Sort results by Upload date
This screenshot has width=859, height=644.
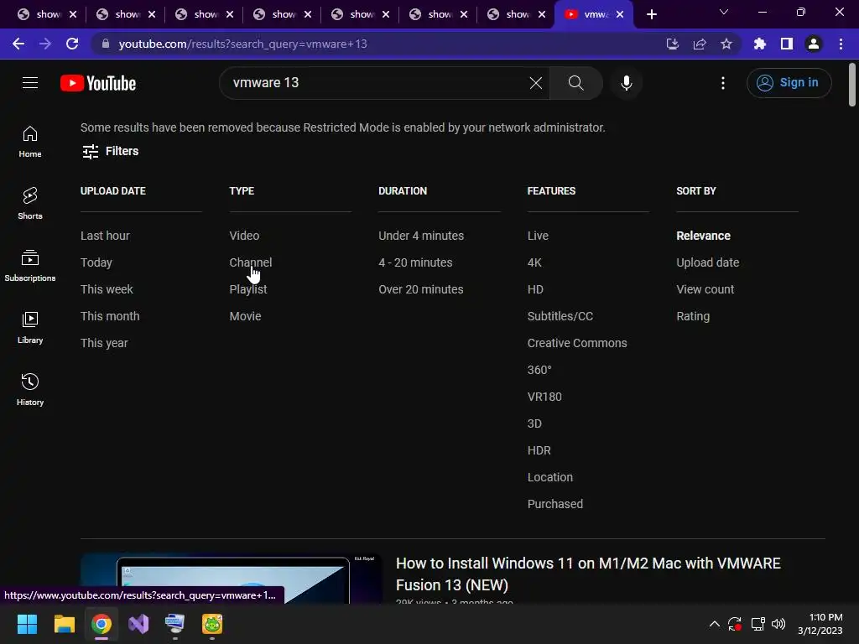[708, 262]
